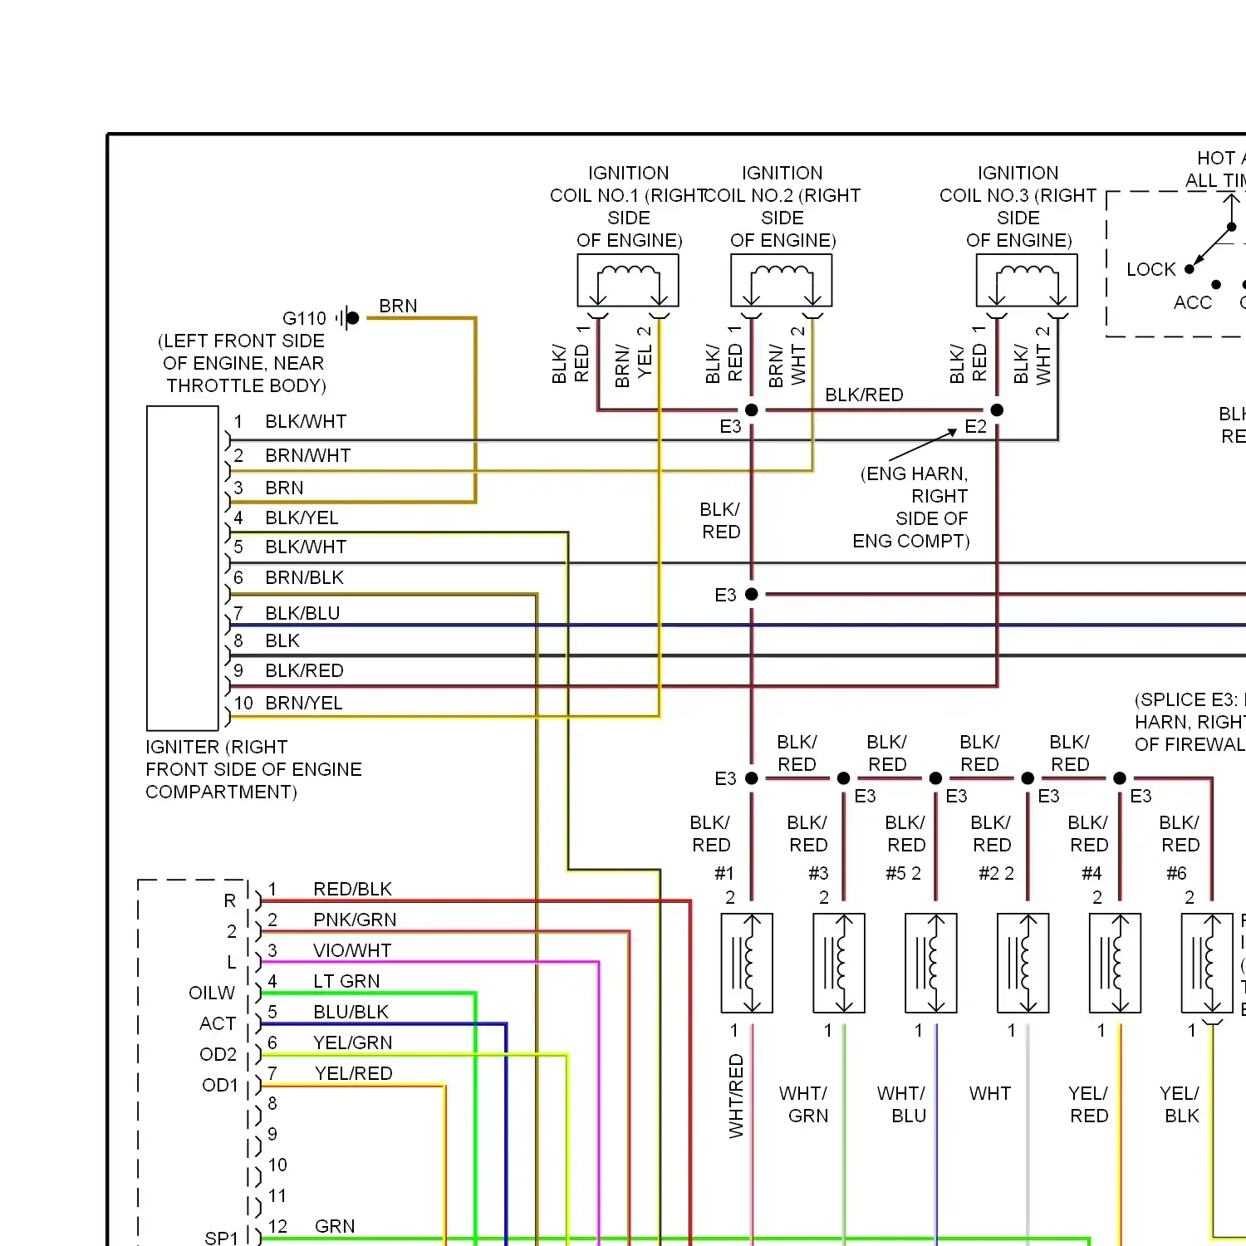Select the #5 injector coil symbol

tap(931, 964)
